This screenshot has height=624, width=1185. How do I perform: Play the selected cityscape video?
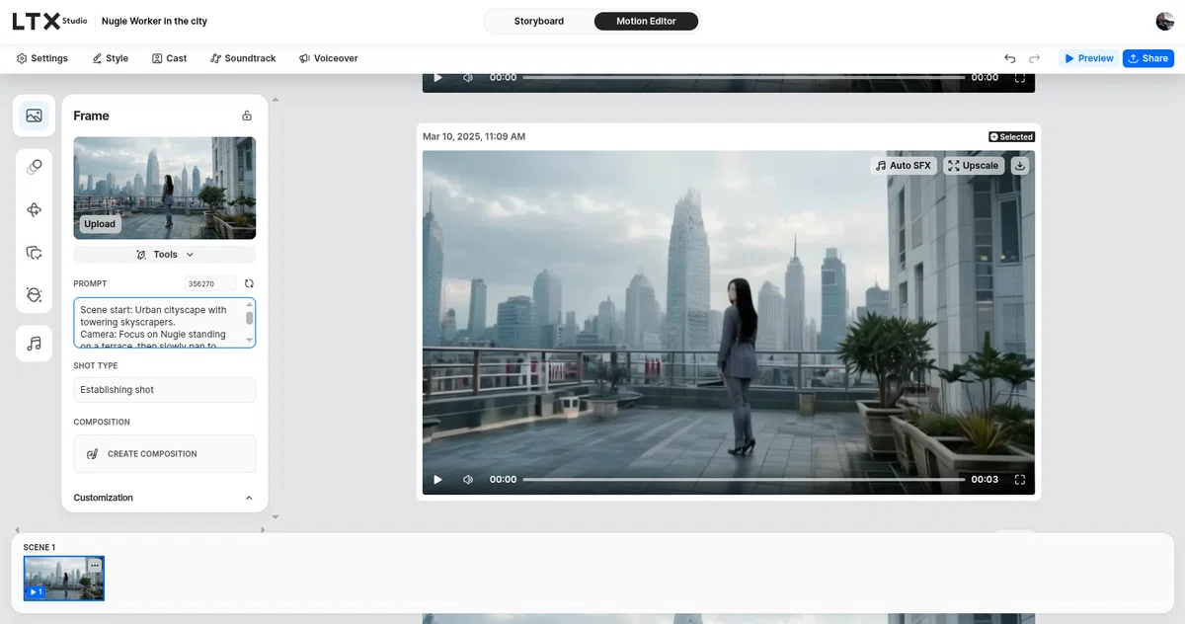point(438,480)
